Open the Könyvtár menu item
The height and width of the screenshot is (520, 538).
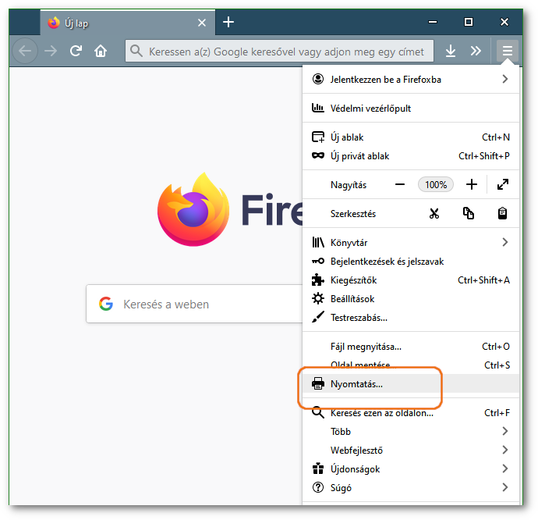click(411, 243)
